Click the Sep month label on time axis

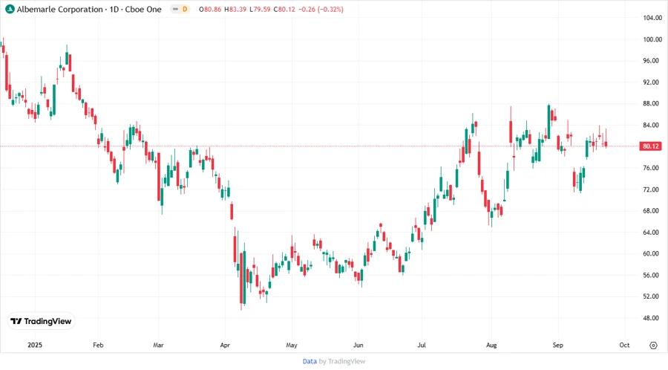(557, 345)
